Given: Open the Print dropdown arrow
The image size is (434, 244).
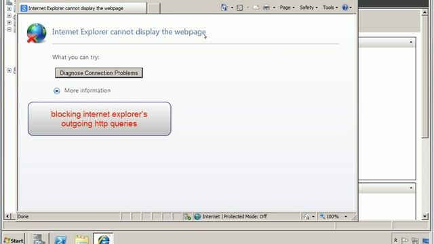Looking at the screenshot, I should [x=274, y=7].
